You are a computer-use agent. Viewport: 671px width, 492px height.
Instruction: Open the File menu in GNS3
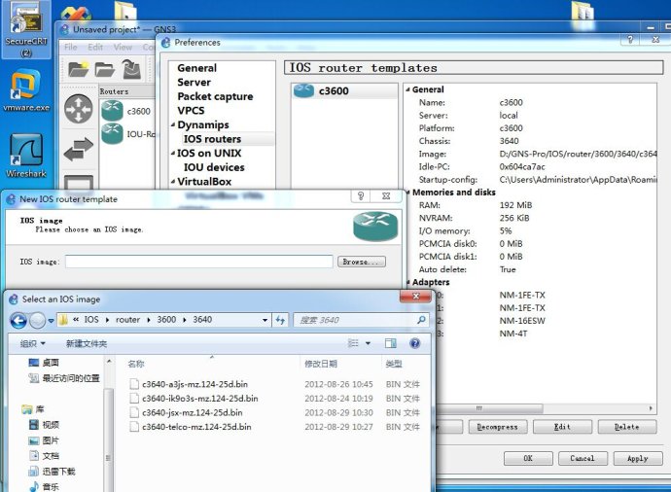tap(71, 47)
